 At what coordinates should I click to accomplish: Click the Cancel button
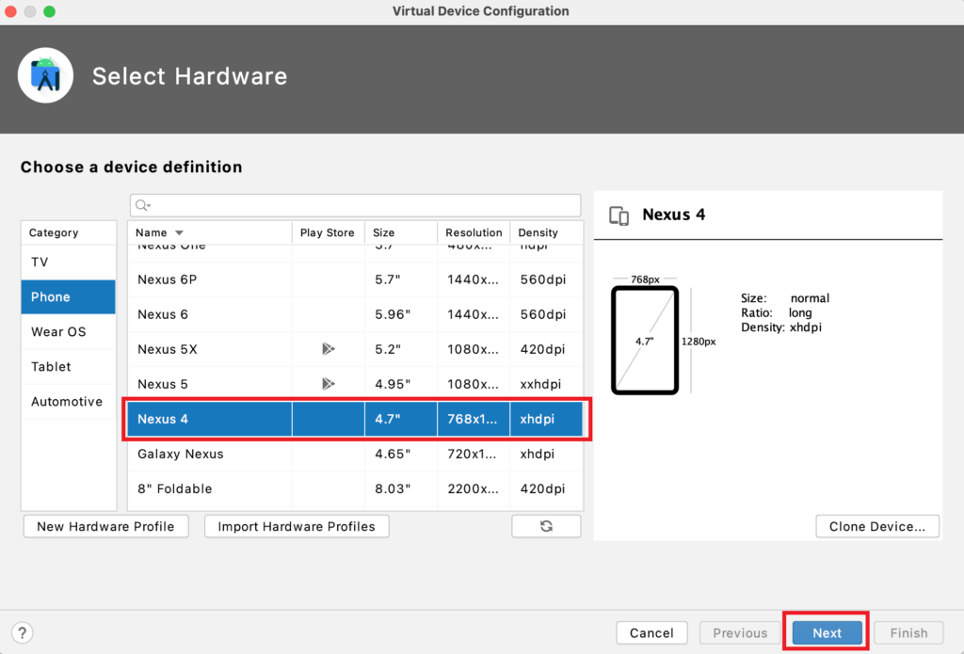(x=651, y=632)
